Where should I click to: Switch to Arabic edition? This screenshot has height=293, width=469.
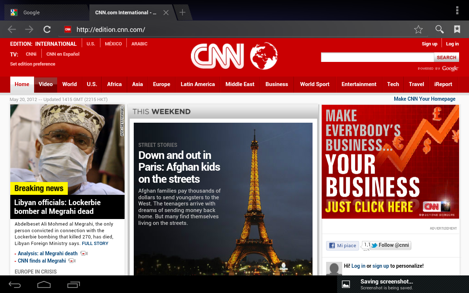click(139, 44)
